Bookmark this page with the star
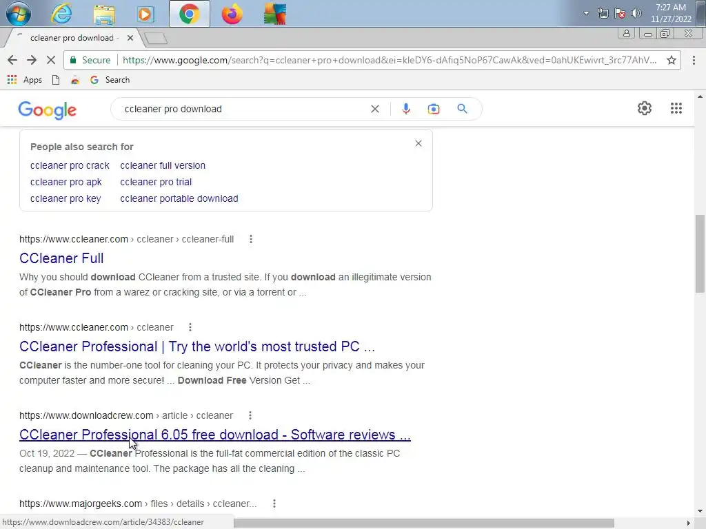 point(672,60)
